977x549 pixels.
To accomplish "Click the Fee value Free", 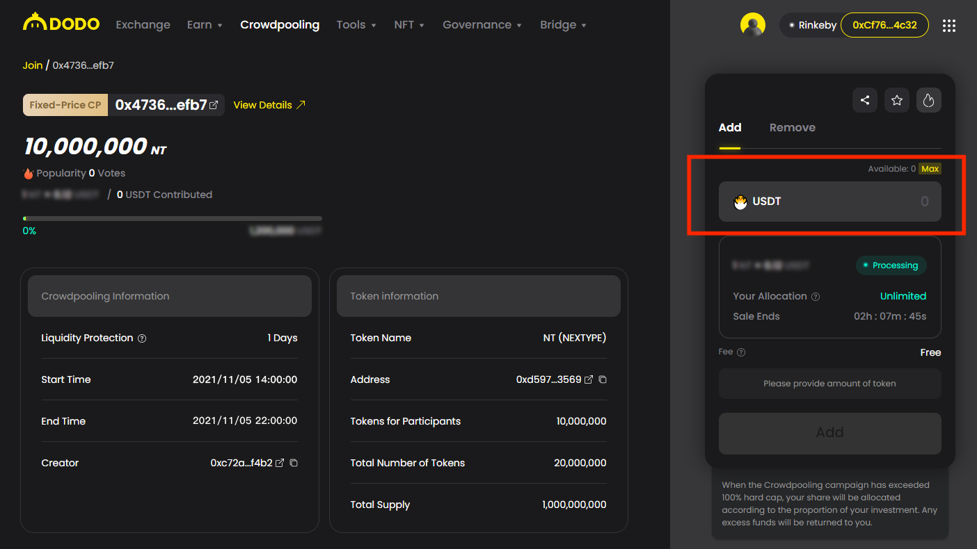I will pyautogui.click(x=930, y=352).
